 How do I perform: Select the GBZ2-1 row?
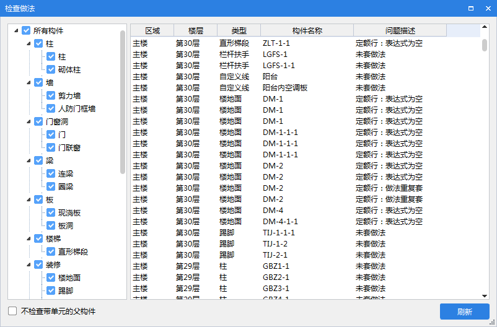pyautogui.click(x=306, y=277)
